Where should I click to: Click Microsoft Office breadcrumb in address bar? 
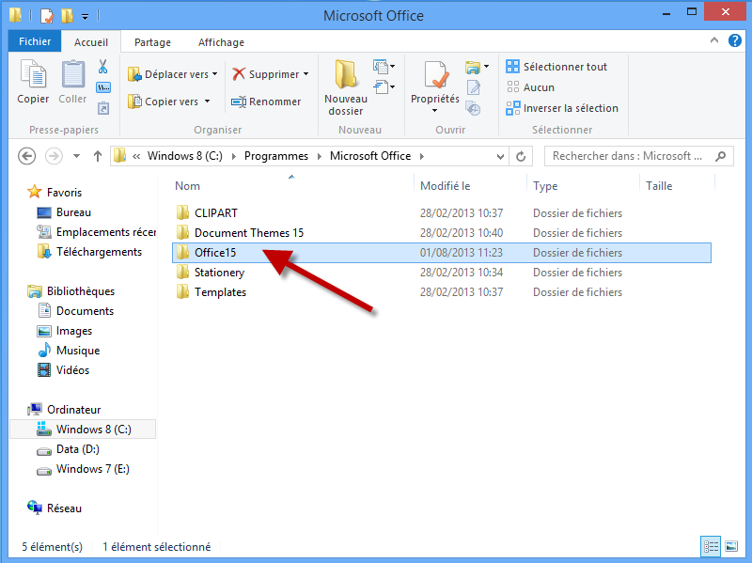(370, 156)
